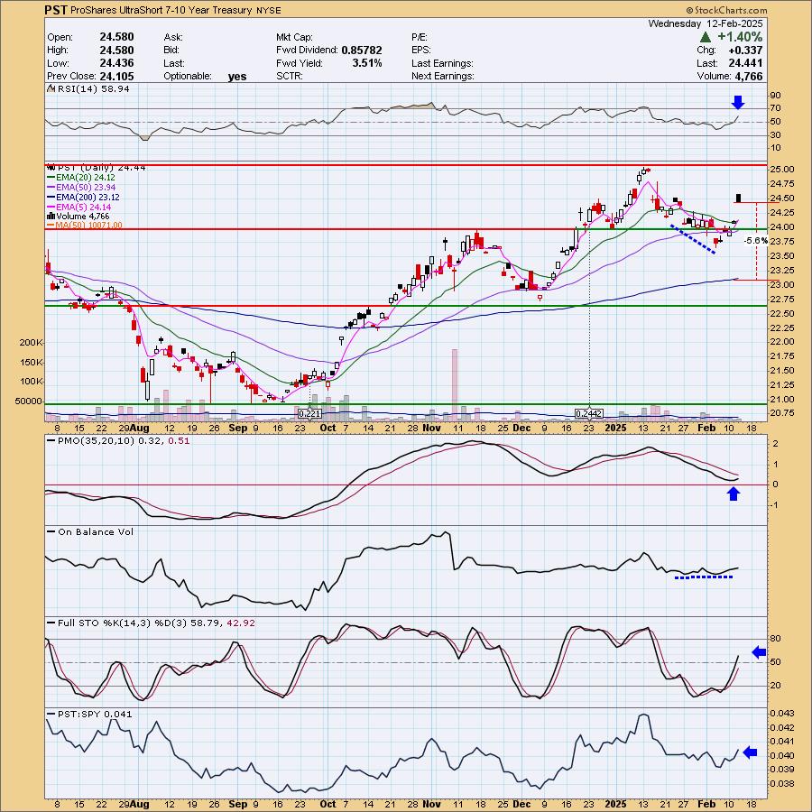Click the volume bars icon in price legend

pyautogui.click(x=51, y=216)
